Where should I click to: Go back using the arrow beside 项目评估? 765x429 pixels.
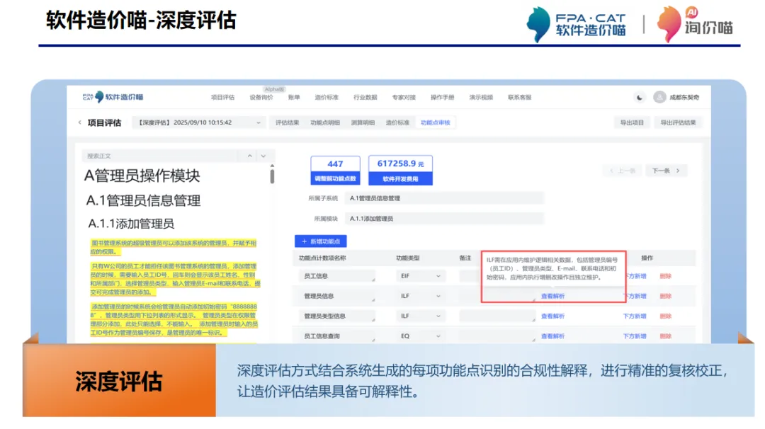point(79,122)
